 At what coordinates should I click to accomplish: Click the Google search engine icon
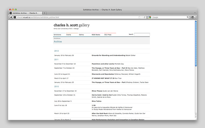pyautogui.click(x=150, y=17)
